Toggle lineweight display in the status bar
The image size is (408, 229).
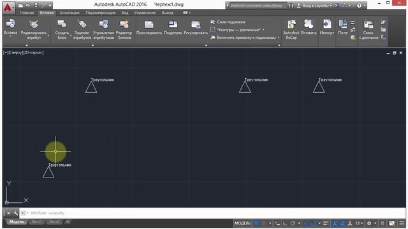(x=326, y=223)
